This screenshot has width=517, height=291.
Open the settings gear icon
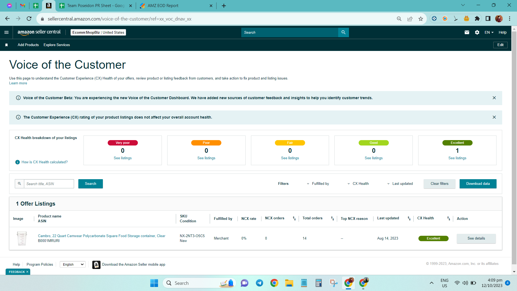point(477,32)
